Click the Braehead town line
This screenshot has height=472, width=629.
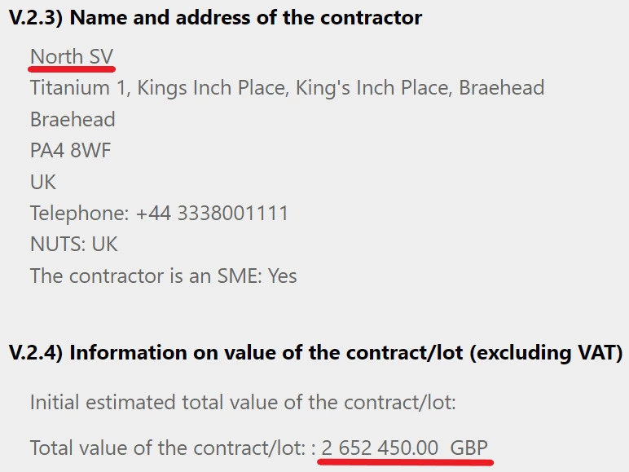(x=73, y=119)
